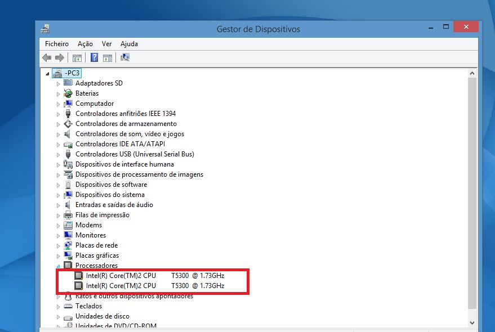Viewport: 495px width, 332px height.
Task: Select Controladores USB (Universal Serial Bus)
Action: (135, 154)
